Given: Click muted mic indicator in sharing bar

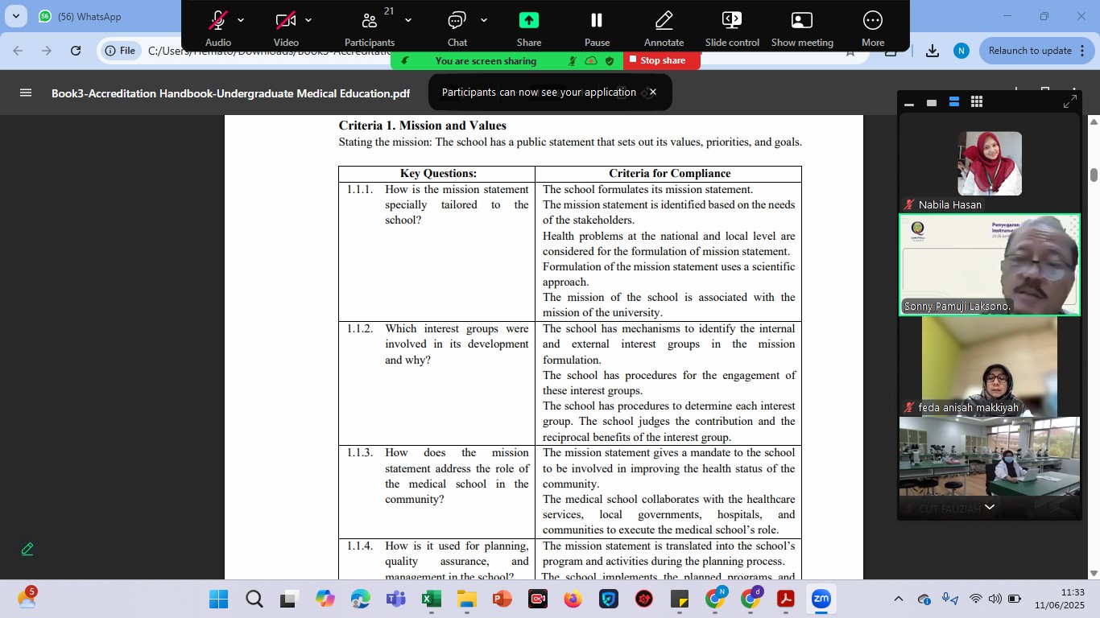Looking at the screenshot, I should [x=573, y=60].
